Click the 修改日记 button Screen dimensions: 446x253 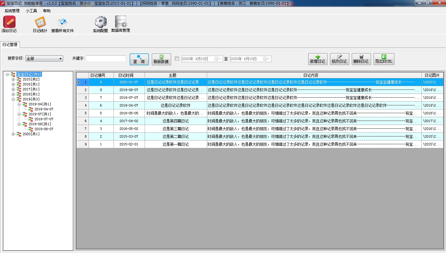tap(339, 59)
